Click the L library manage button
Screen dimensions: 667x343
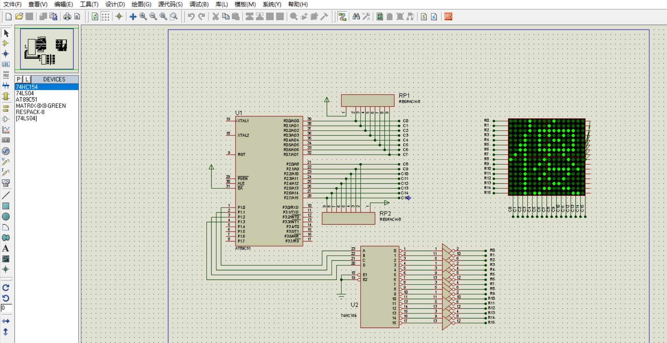pos(27,79)
